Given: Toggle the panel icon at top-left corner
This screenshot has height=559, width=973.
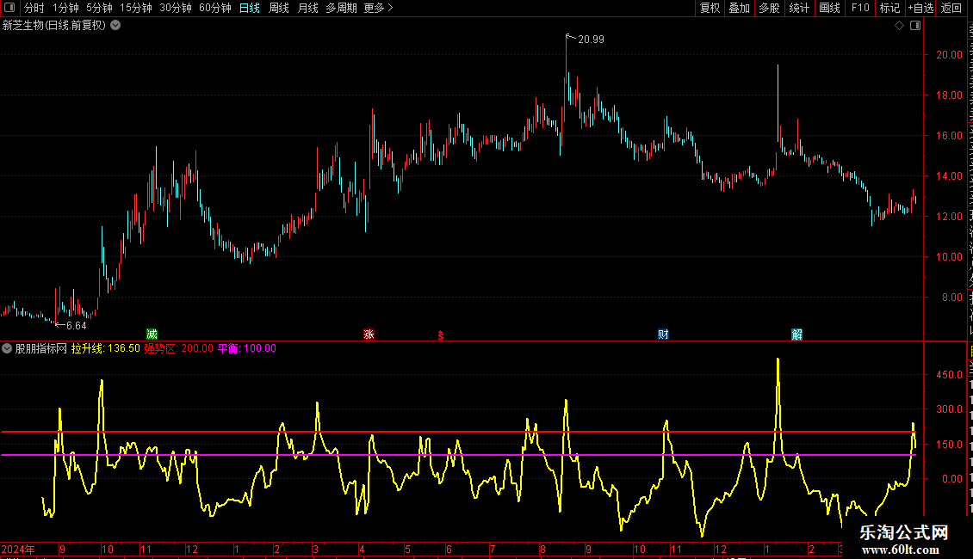Looking at the screenshot, I should (9, 8).
